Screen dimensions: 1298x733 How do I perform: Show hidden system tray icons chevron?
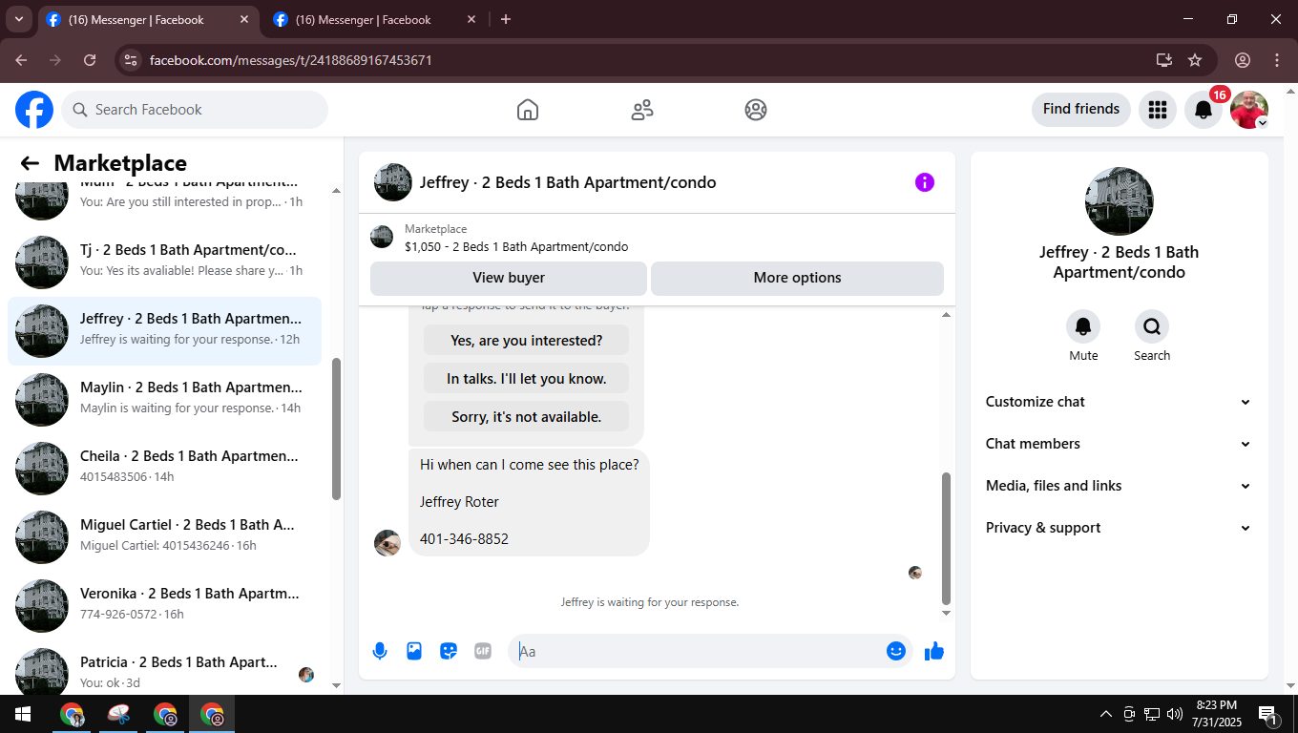pyautogui.click(x=1106, y=714)
